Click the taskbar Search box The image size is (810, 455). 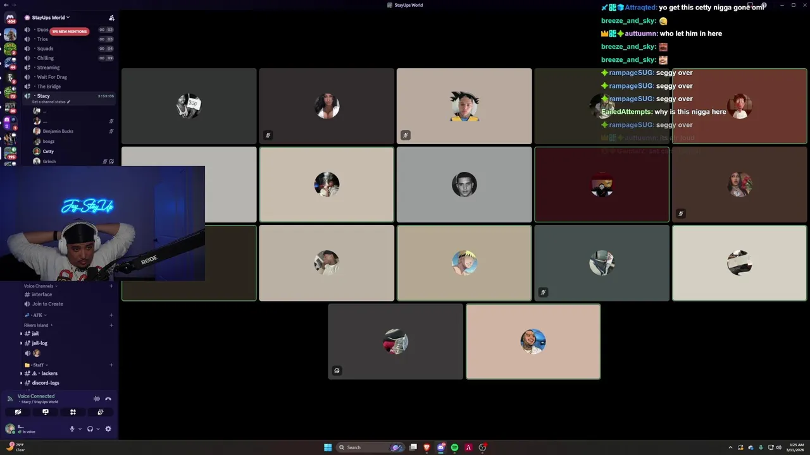pyautogui.click(x=371, y=447)
